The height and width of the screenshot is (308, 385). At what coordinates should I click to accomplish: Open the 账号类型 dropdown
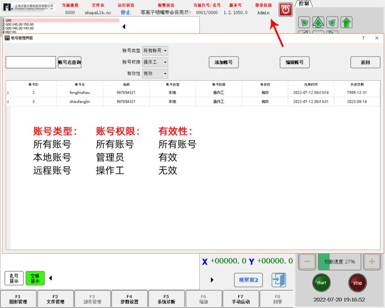click(x=155, y=51)
